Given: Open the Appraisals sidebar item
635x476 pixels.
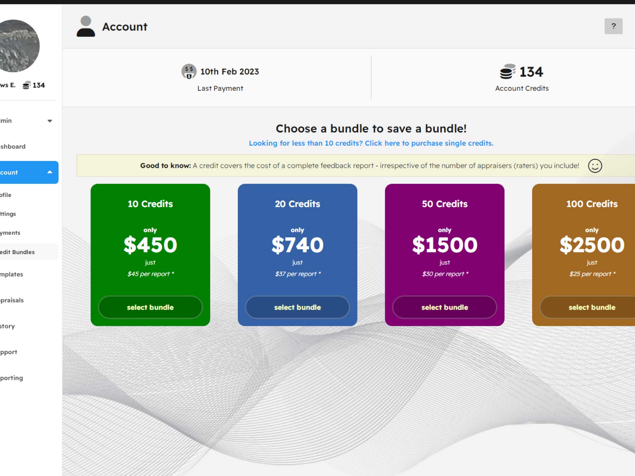Looking at the screenshot, I should pos(12,300).
